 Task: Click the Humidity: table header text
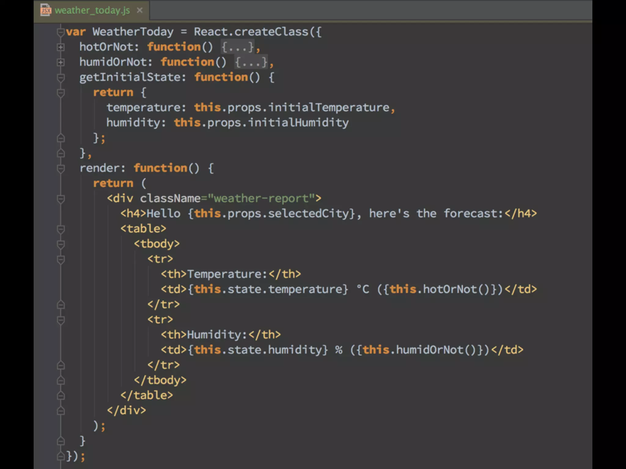(217, 335)
